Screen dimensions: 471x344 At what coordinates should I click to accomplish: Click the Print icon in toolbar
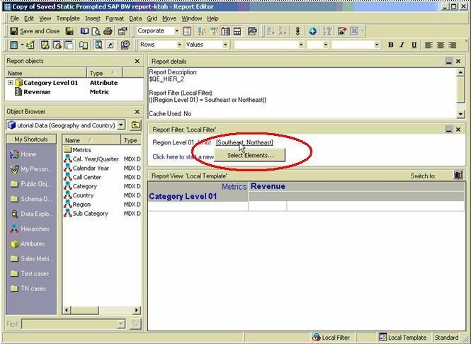[x=108, y=31]
